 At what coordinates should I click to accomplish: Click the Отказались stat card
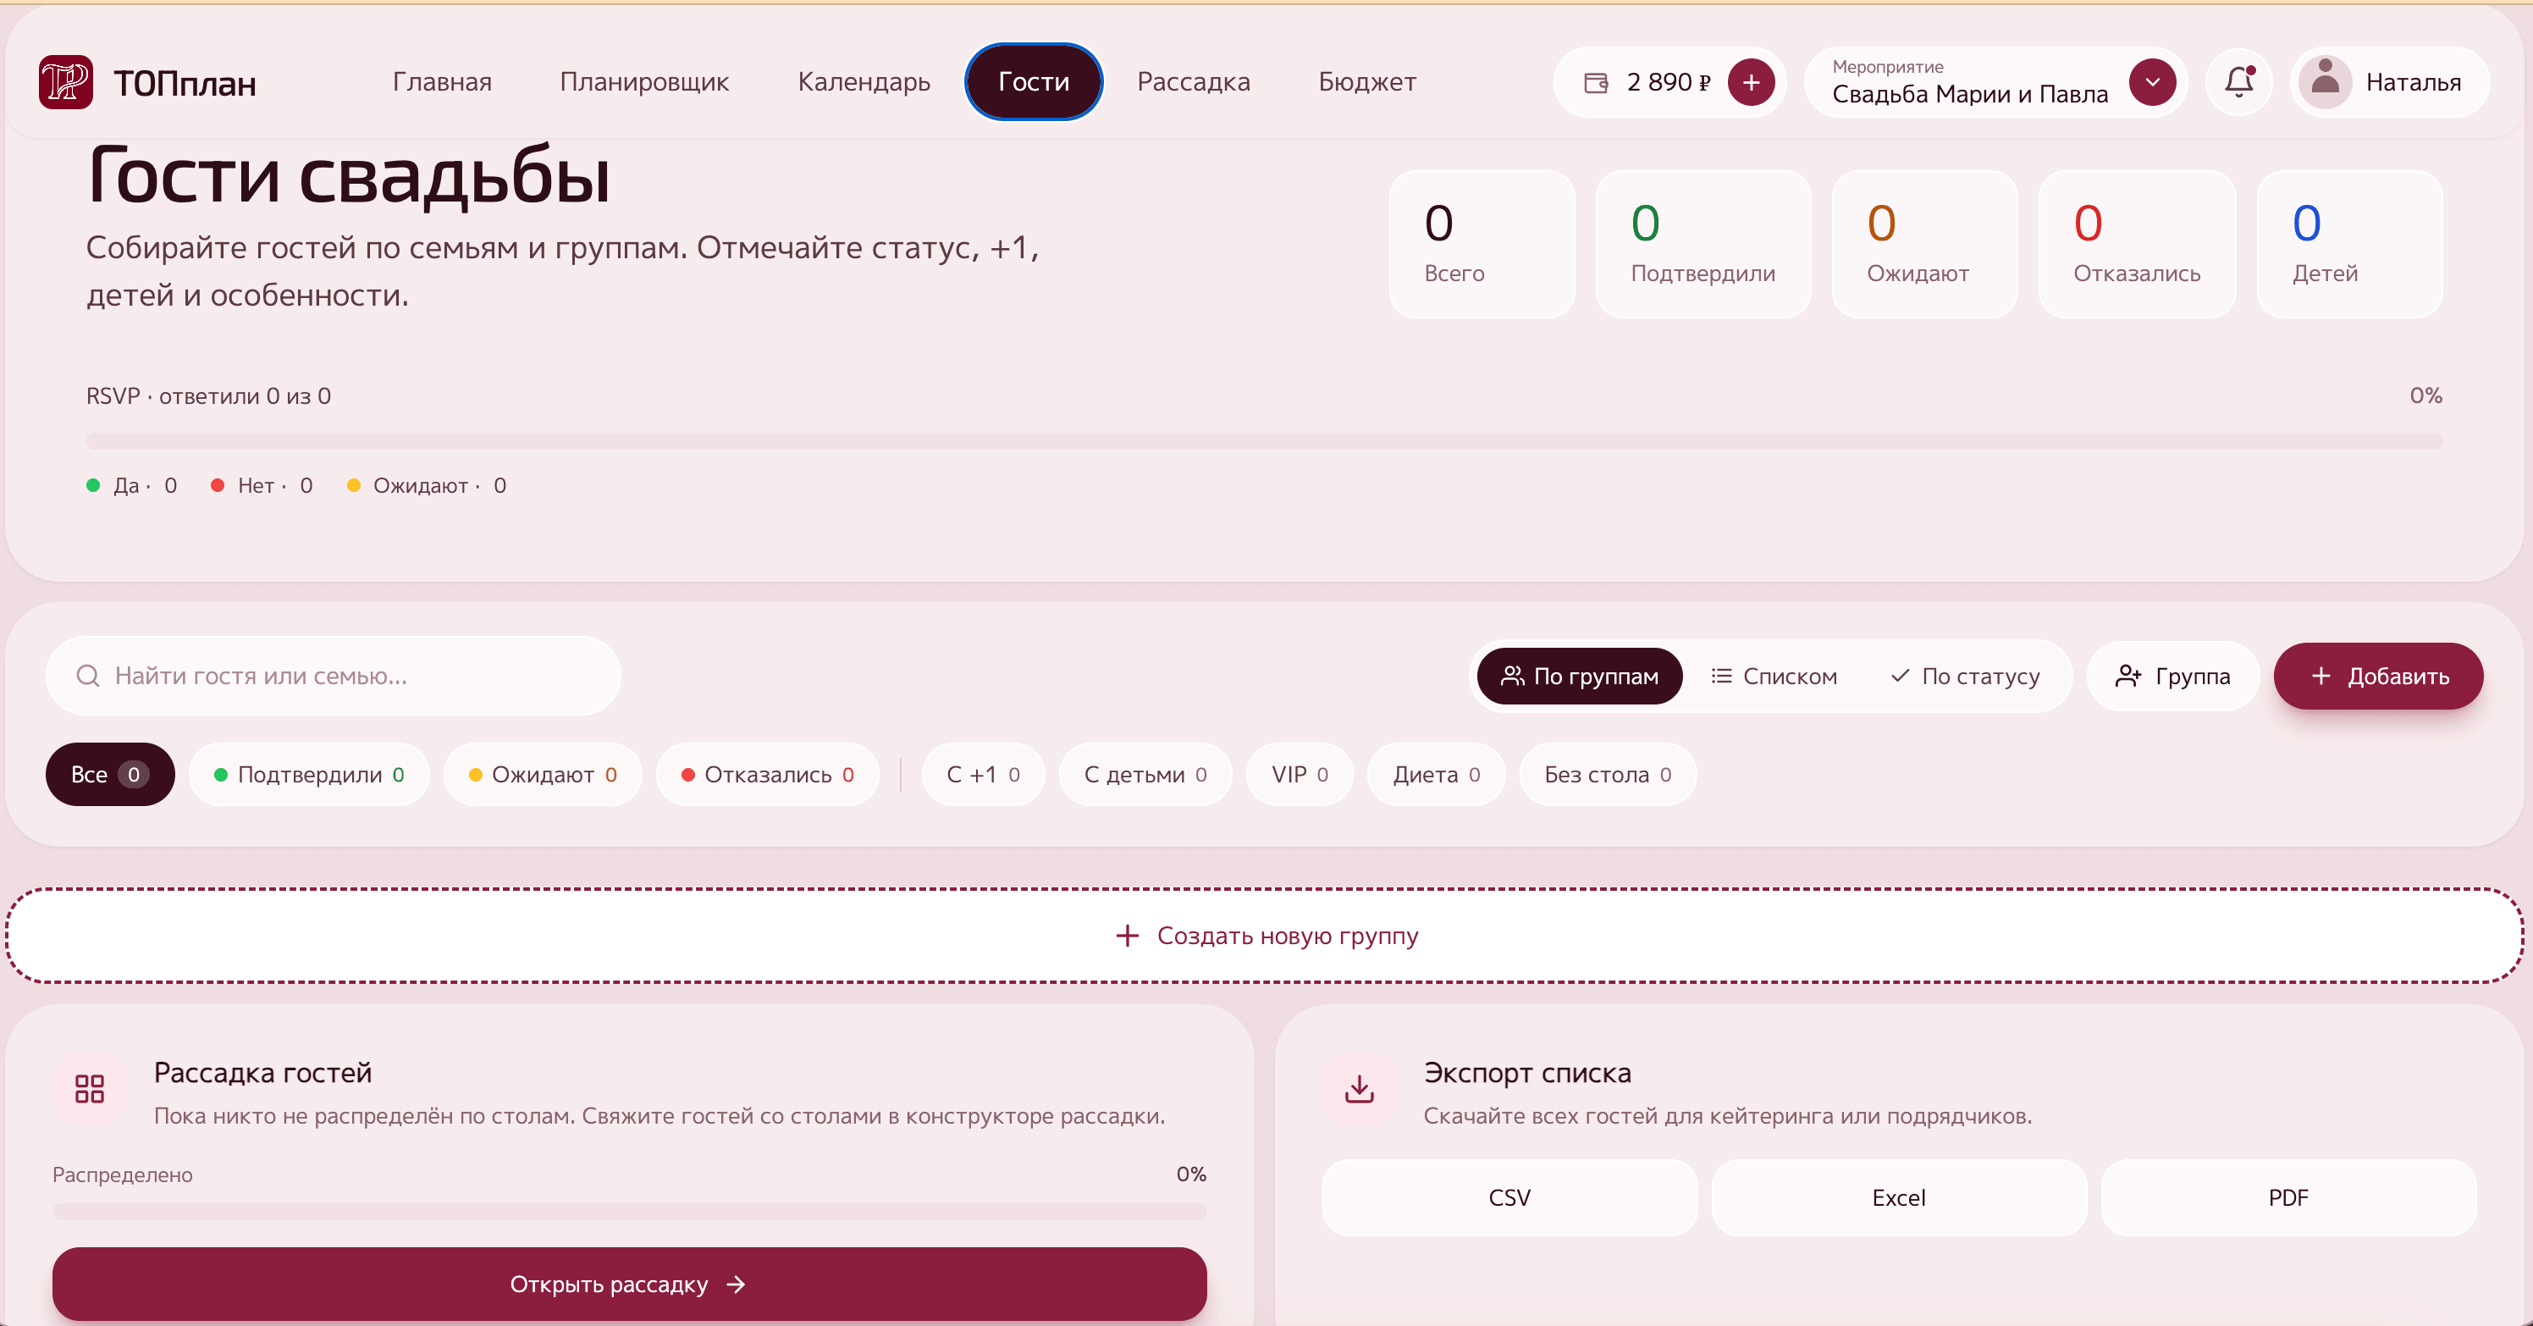coord(2137,244)
